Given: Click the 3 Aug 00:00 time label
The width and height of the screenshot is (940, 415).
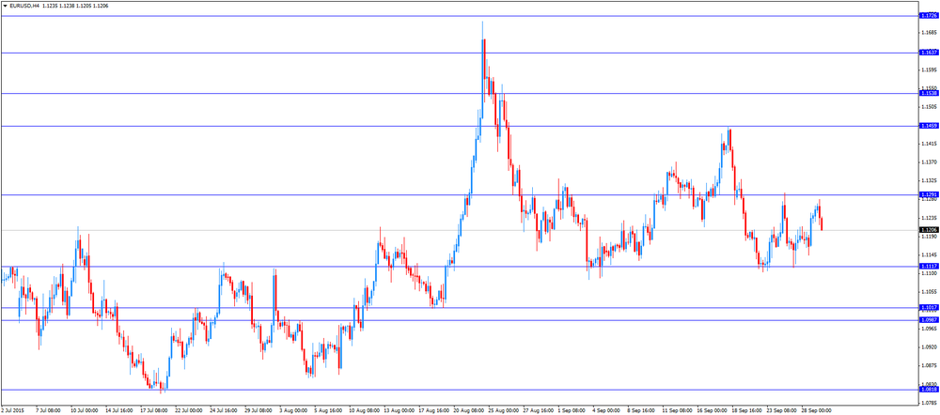Looking at the screenshot, I should [x=293, y=411].
